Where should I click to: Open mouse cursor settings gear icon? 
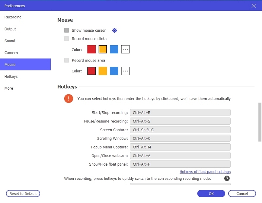pyautogui.click(x=114, y=30)
